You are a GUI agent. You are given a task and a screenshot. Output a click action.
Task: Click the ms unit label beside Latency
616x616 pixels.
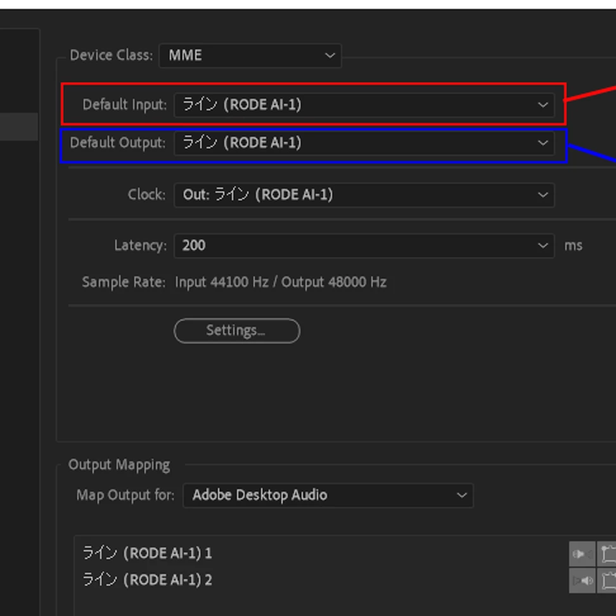pyautogui.click(x=573, y=246)
